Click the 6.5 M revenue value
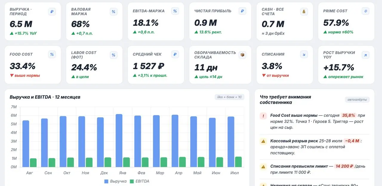382x186 pixels. pos(21,24)
